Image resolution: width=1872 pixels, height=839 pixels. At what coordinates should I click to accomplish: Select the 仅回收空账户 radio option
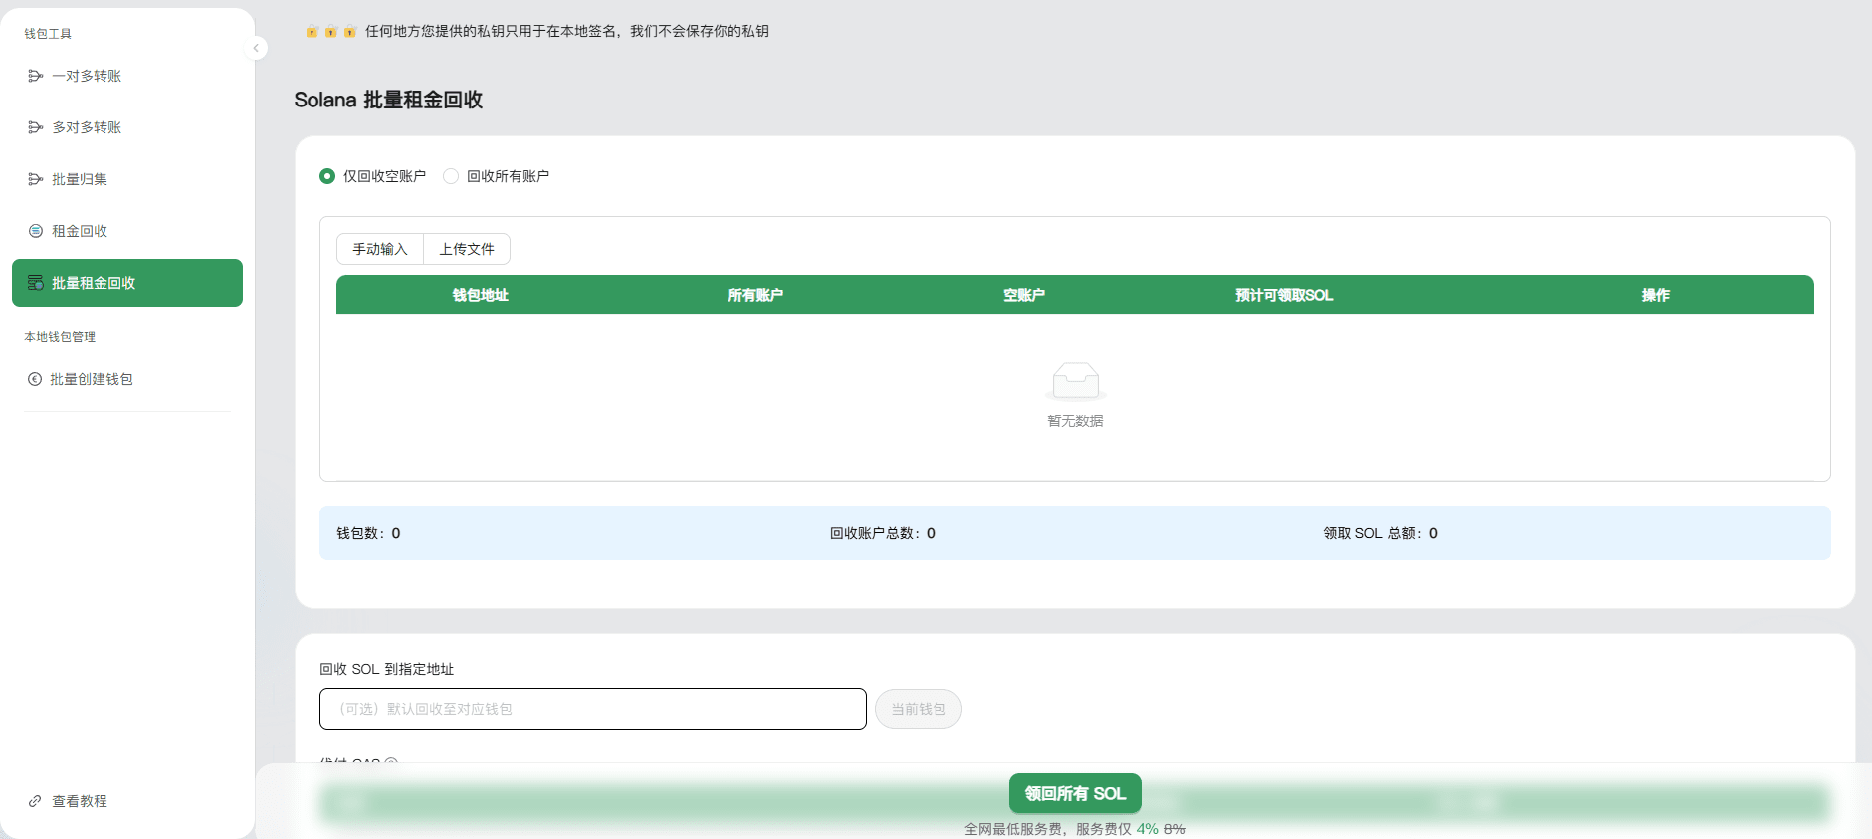click(327, 176)
